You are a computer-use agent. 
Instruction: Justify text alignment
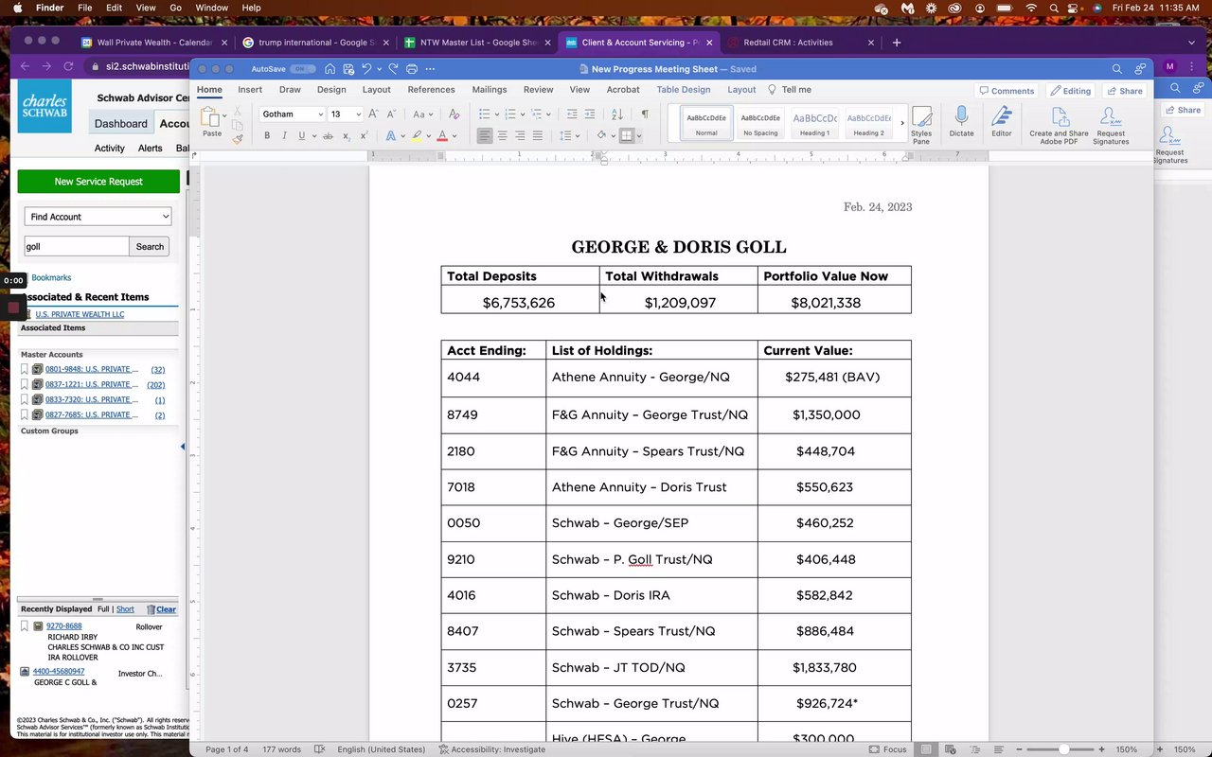(x=538, y=136)
